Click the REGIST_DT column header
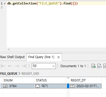Viewport: 106px width, 97px height. (x=85, y=80)
